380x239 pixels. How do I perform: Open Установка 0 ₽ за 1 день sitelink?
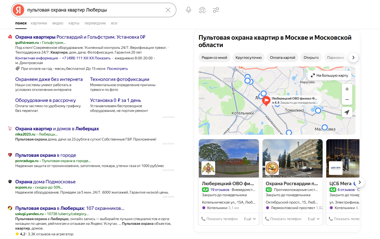click(116, 100)
